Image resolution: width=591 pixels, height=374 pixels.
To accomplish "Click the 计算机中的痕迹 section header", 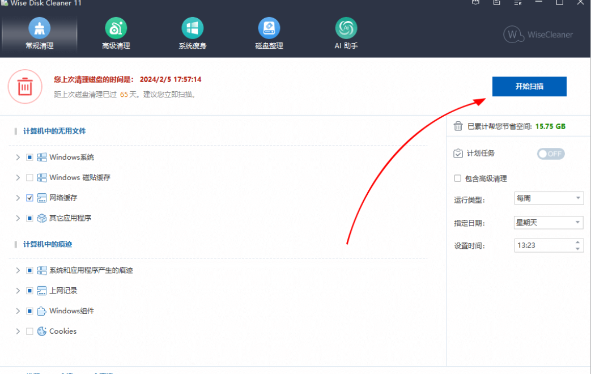I will (x=48, y=244).
